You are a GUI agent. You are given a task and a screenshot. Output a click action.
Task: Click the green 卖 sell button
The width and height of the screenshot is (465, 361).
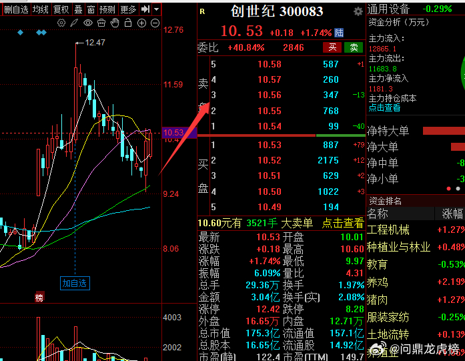(x=354, y=47)
